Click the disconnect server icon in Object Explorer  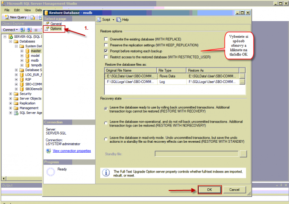pyautogui.click(x=29, y=30)
